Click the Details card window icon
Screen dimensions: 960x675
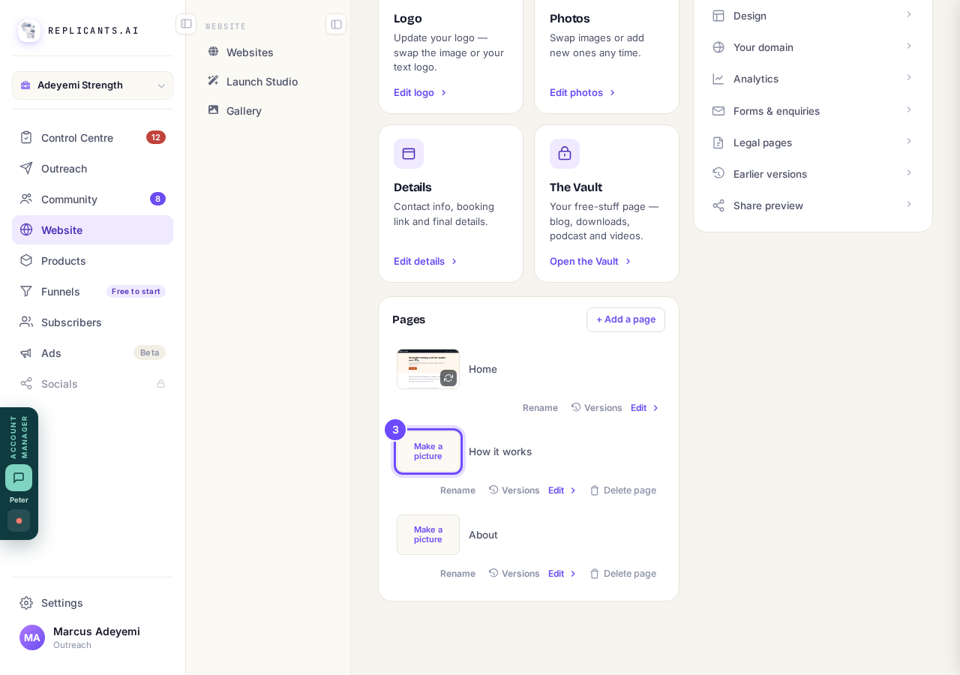point(409,154)
